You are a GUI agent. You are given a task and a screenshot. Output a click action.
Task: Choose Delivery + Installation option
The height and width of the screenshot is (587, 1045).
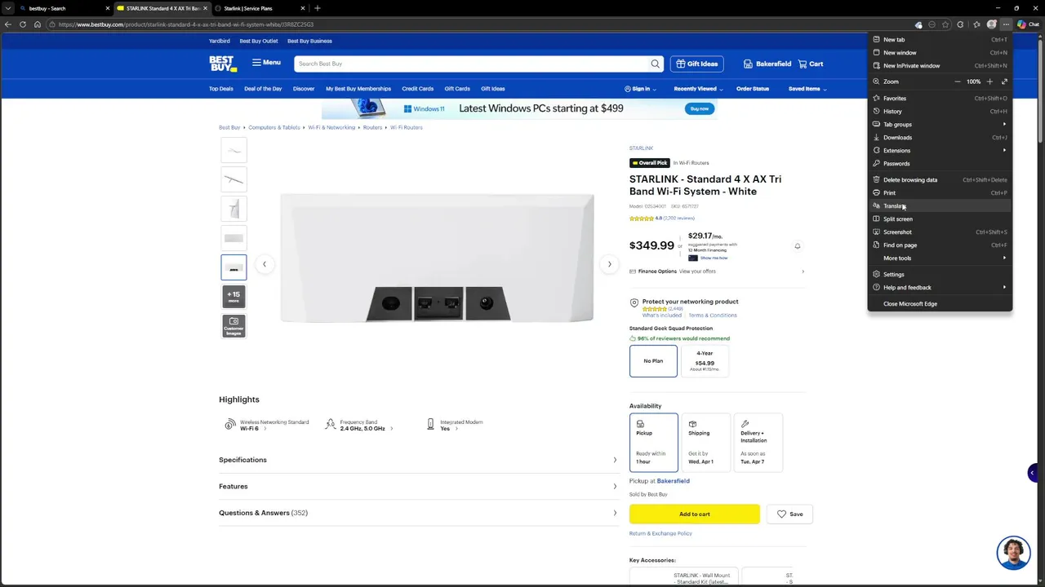click(x=758, y=443)
